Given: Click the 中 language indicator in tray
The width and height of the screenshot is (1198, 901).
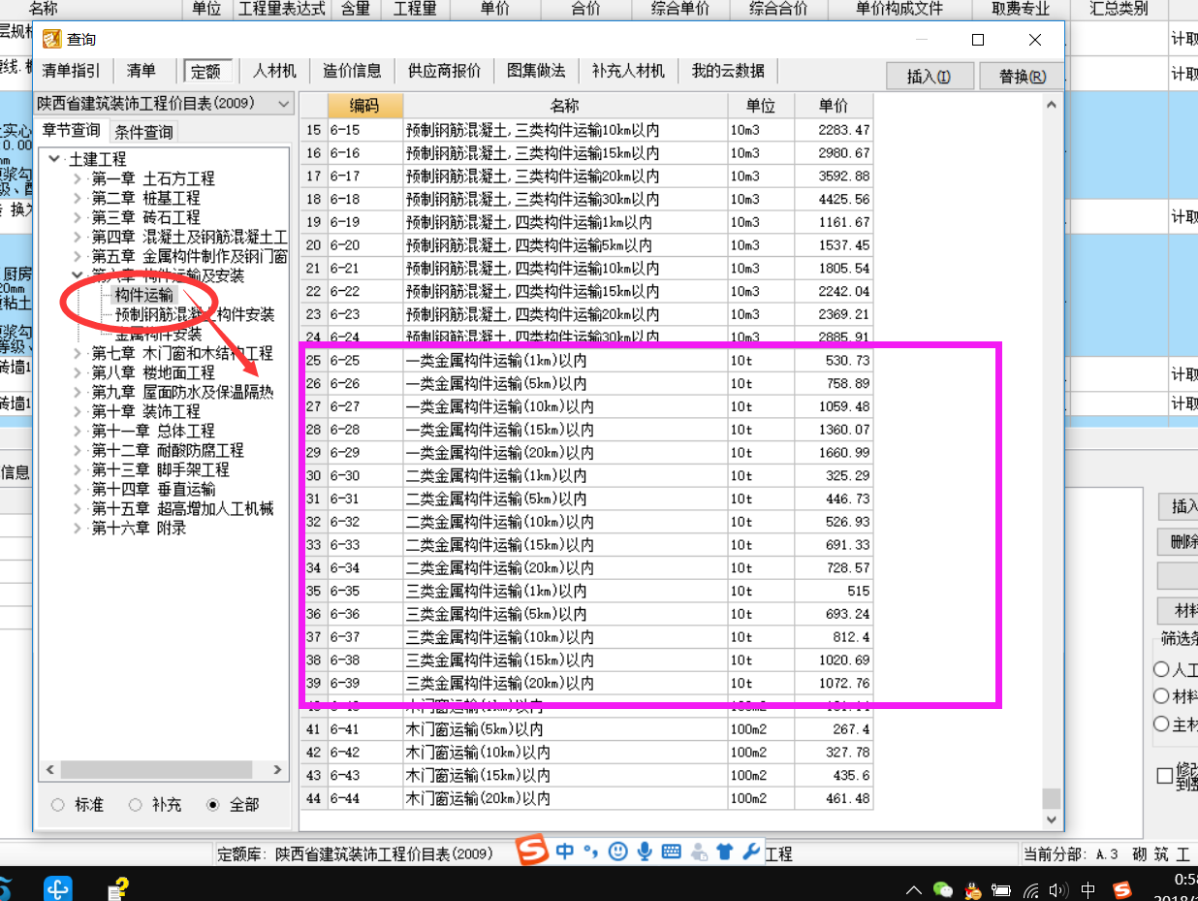Looking at the screenshot, I should point(1088,889).
